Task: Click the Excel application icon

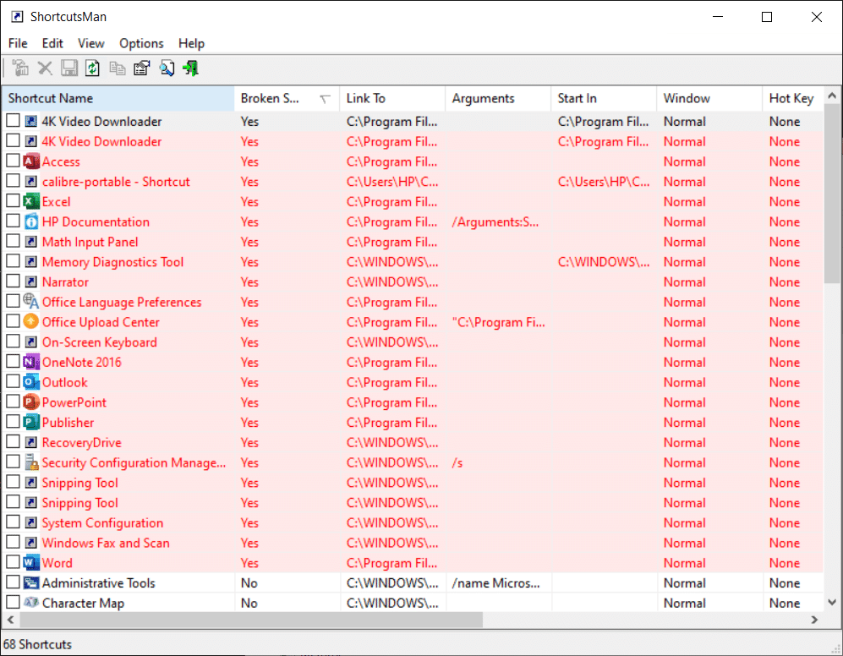Action: (x=31, y=202)
